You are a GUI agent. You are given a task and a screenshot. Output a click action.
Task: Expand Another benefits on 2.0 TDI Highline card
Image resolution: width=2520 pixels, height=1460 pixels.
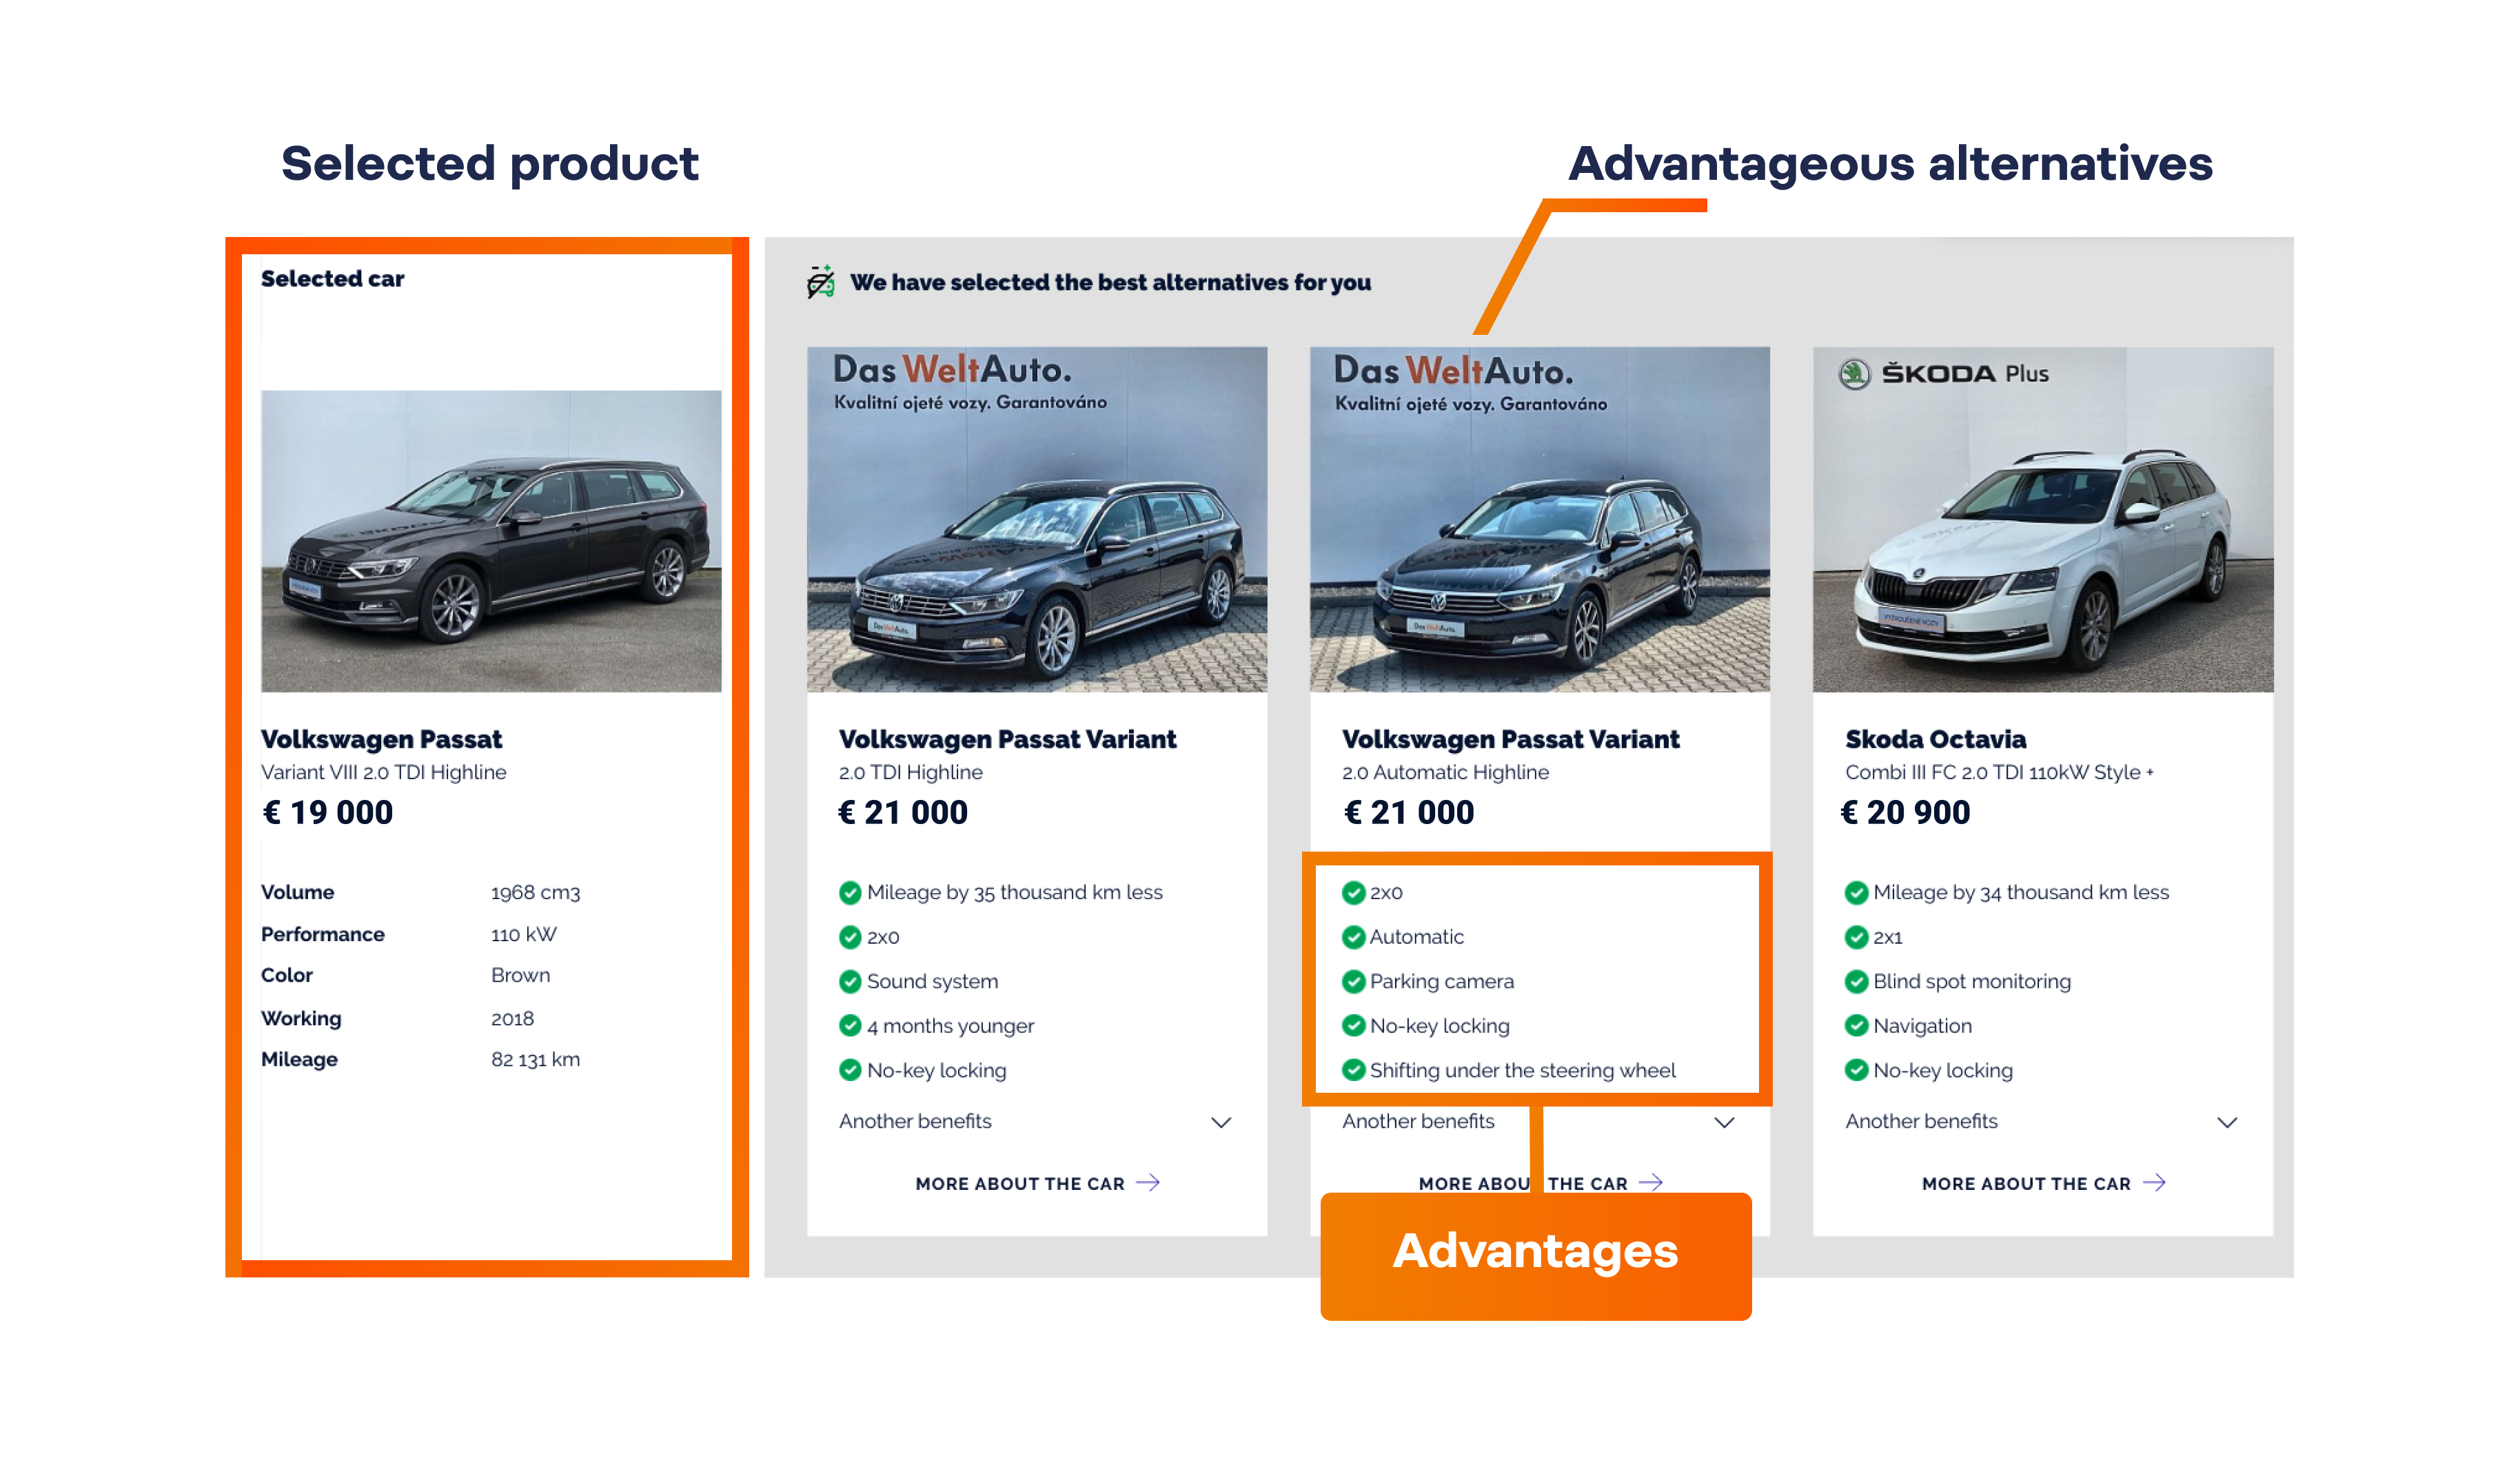pos(1036,1121)
